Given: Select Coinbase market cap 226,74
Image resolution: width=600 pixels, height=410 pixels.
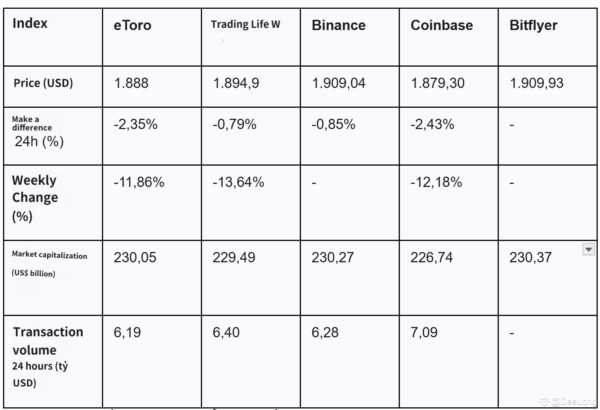Looking at the screenshot, I should click(431, 257).
